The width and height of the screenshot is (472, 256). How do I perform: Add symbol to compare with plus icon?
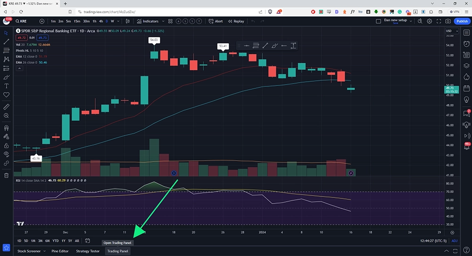tap(42, 21)
